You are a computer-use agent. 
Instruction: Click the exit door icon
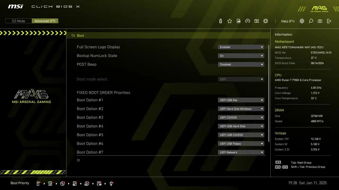click(x=329, y=21)
